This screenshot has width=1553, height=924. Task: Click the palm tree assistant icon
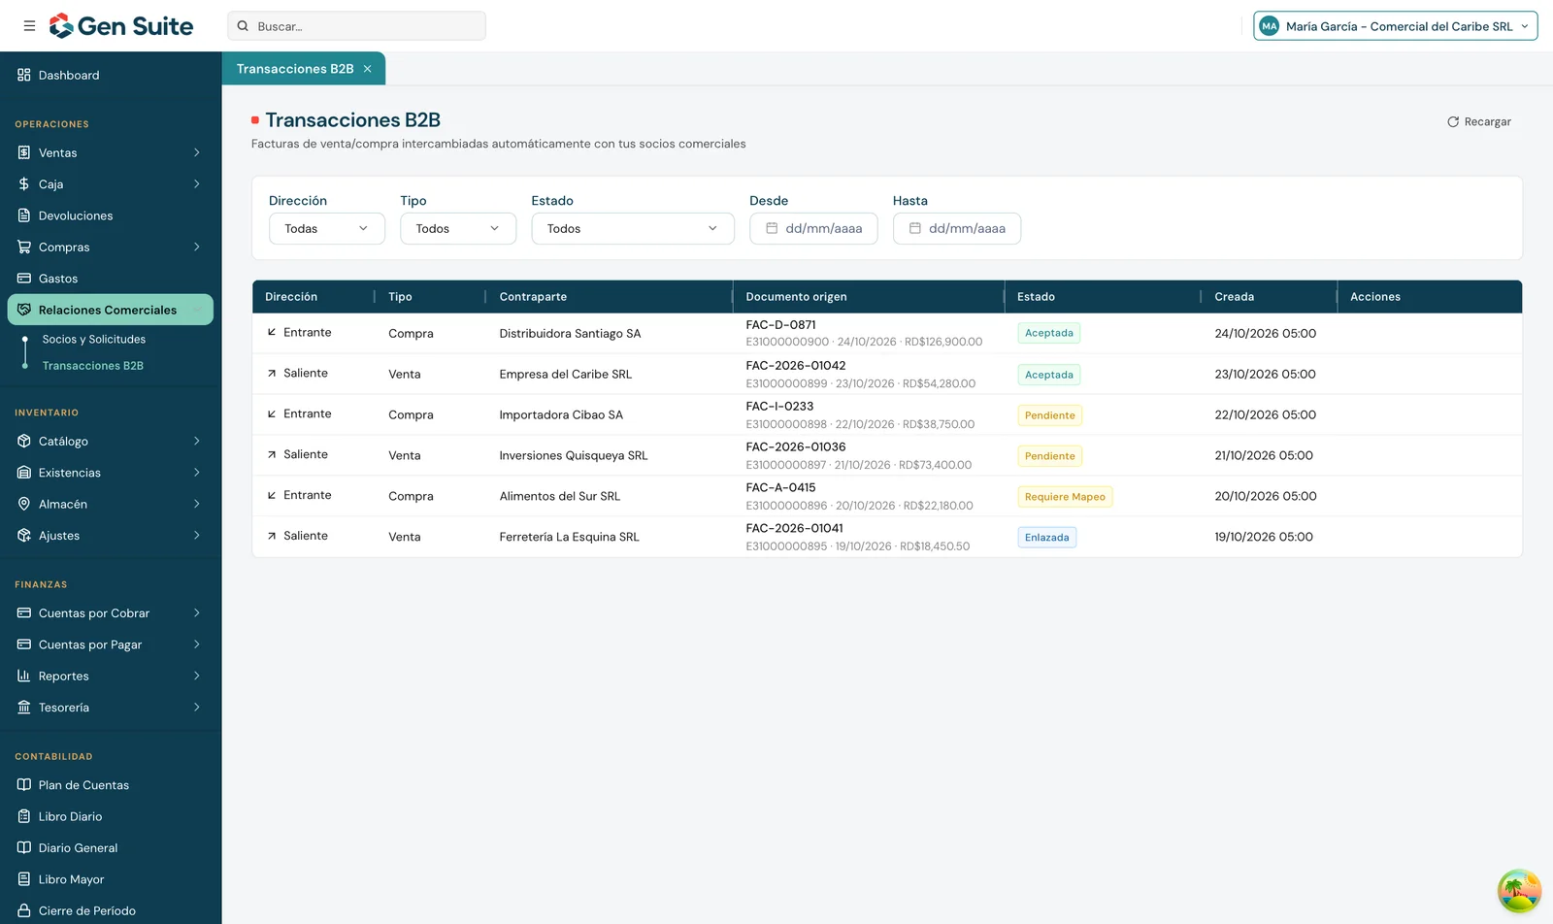click(1519, 891)
